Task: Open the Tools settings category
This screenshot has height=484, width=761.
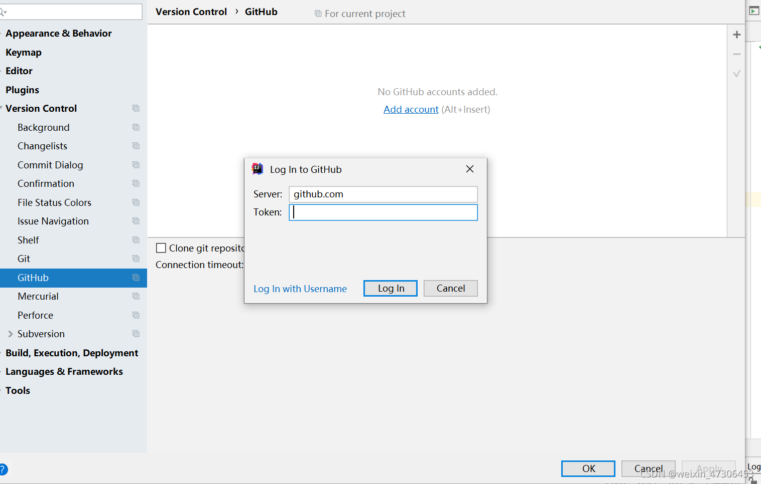Action: [x=18, y=390]
